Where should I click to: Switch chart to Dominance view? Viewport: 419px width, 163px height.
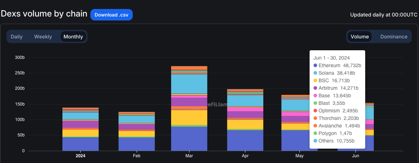pyautogui.click(x=394, y=37)
